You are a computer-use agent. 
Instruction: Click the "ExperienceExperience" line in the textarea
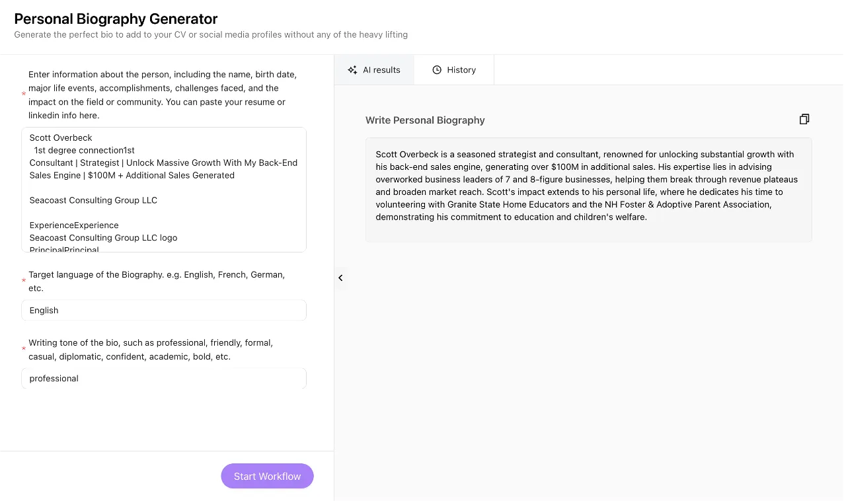tap(74, 225)
